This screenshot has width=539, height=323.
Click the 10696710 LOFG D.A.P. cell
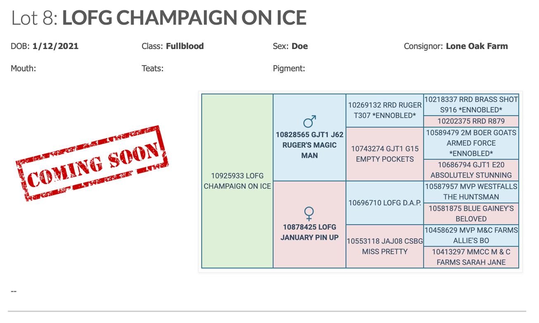tap(385, 202)
